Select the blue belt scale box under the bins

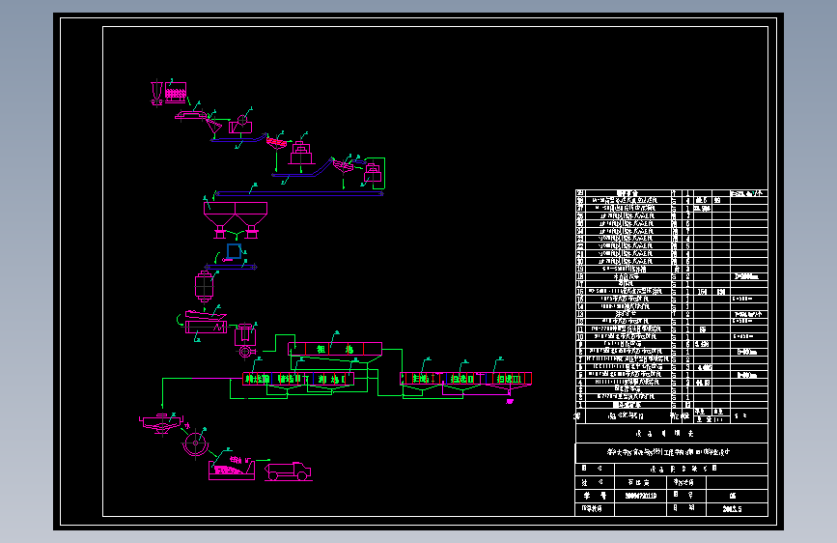pyautogui.click(x=234, y=251)
